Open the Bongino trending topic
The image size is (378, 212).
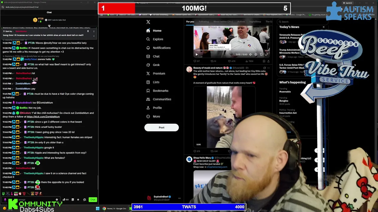[284, 101]
